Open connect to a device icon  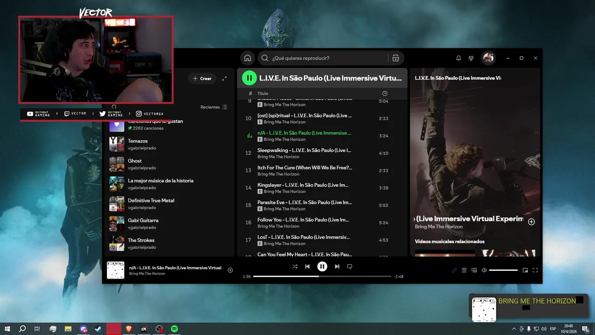(x=474, y=270)
